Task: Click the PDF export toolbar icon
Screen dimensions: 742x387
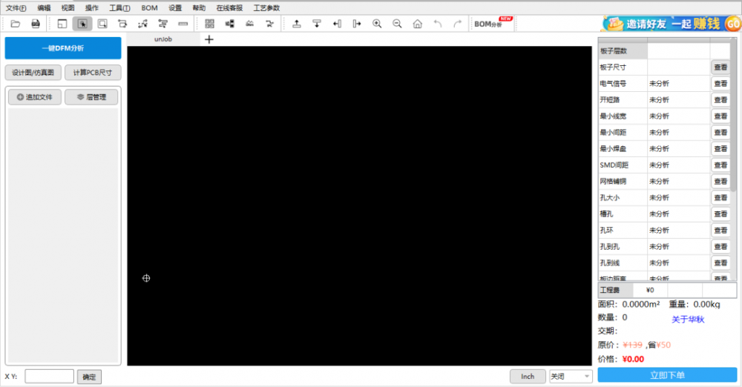Action: coord(36,24)
